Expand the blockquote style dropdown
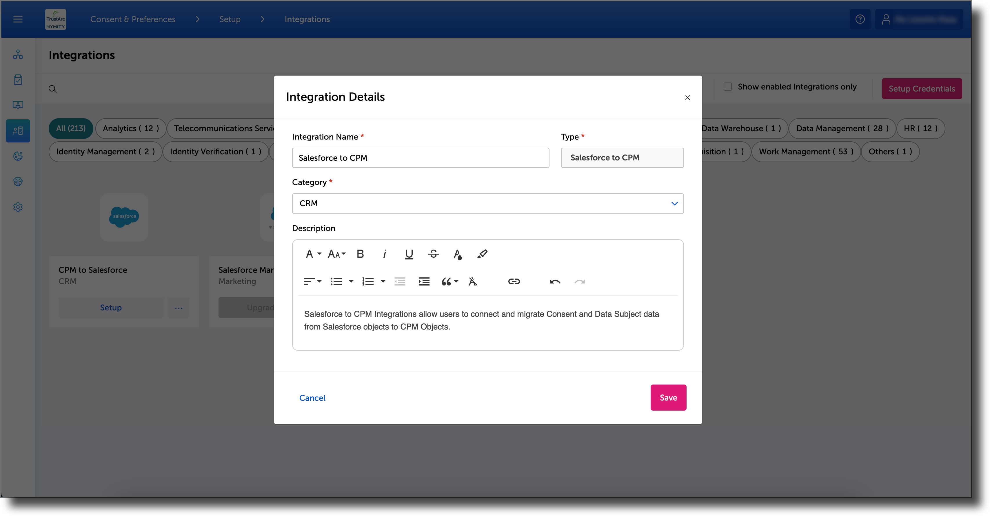Screen dimensions: 990x516 pos(450,282)
